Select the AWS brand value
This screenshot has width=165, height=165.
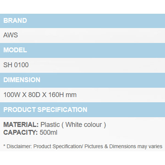pyautogui.click(x=11, y=35)
